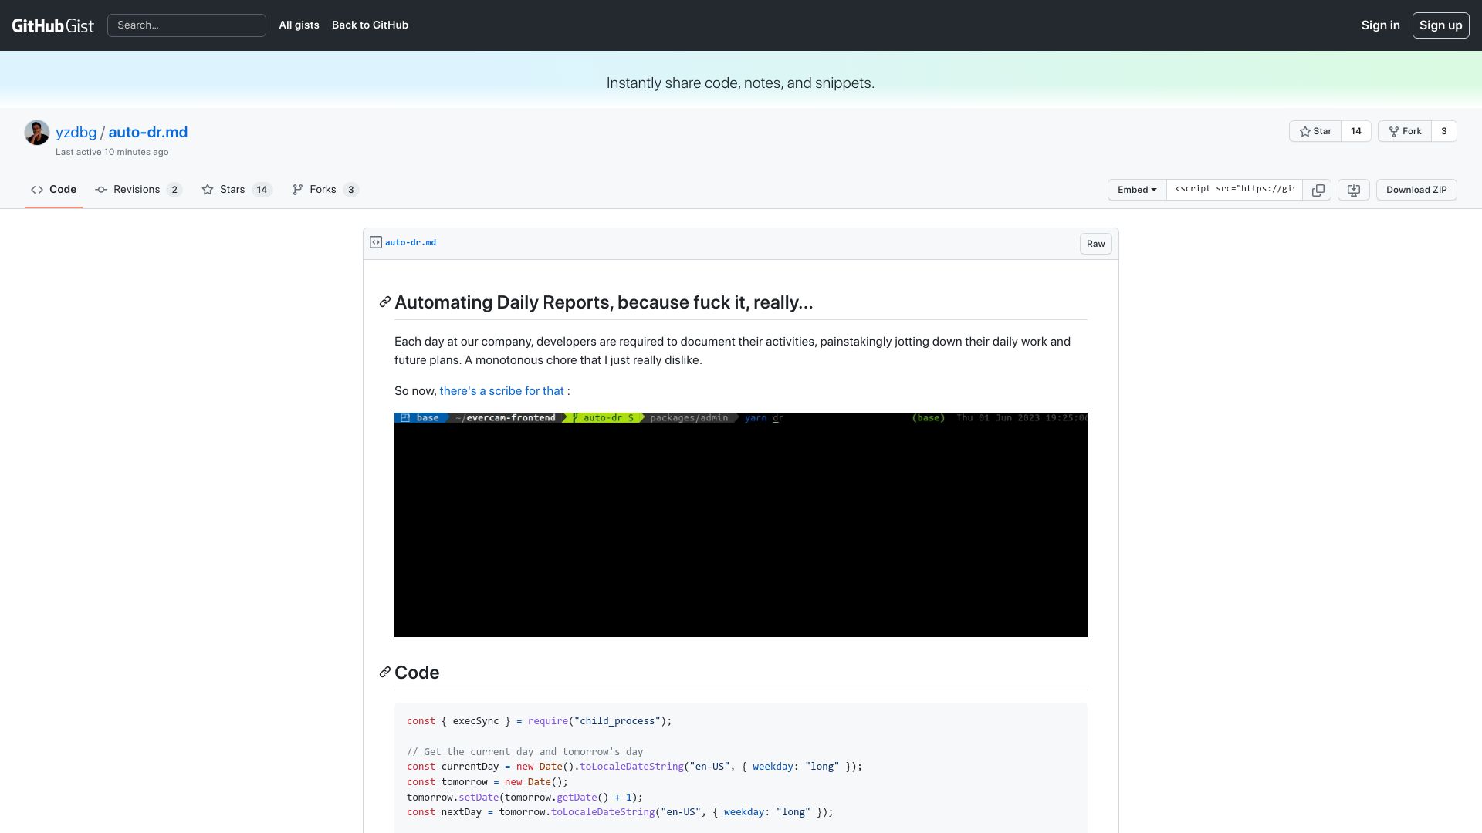Follow the "there's a scribe for that" link
This screenshot has width=1482, height=833.
(502, 391)
